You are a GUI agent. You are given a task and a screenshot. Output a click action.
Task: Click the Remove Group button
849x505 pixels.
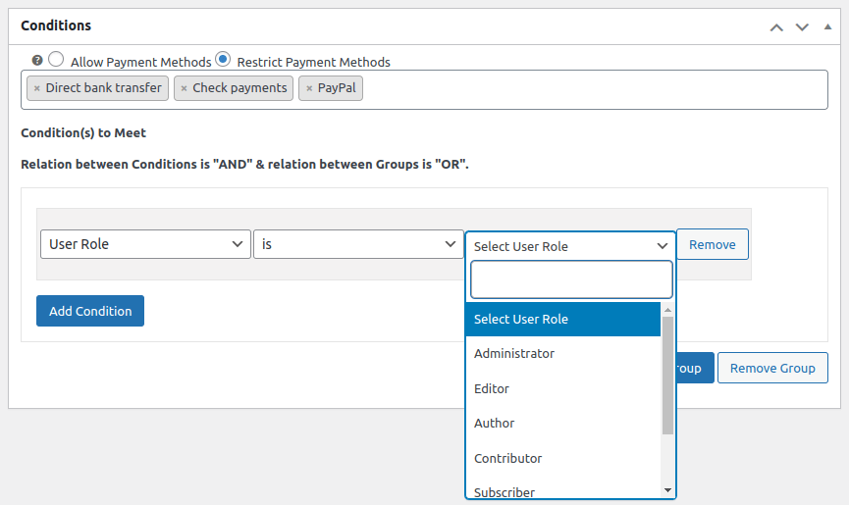point(772,368)
